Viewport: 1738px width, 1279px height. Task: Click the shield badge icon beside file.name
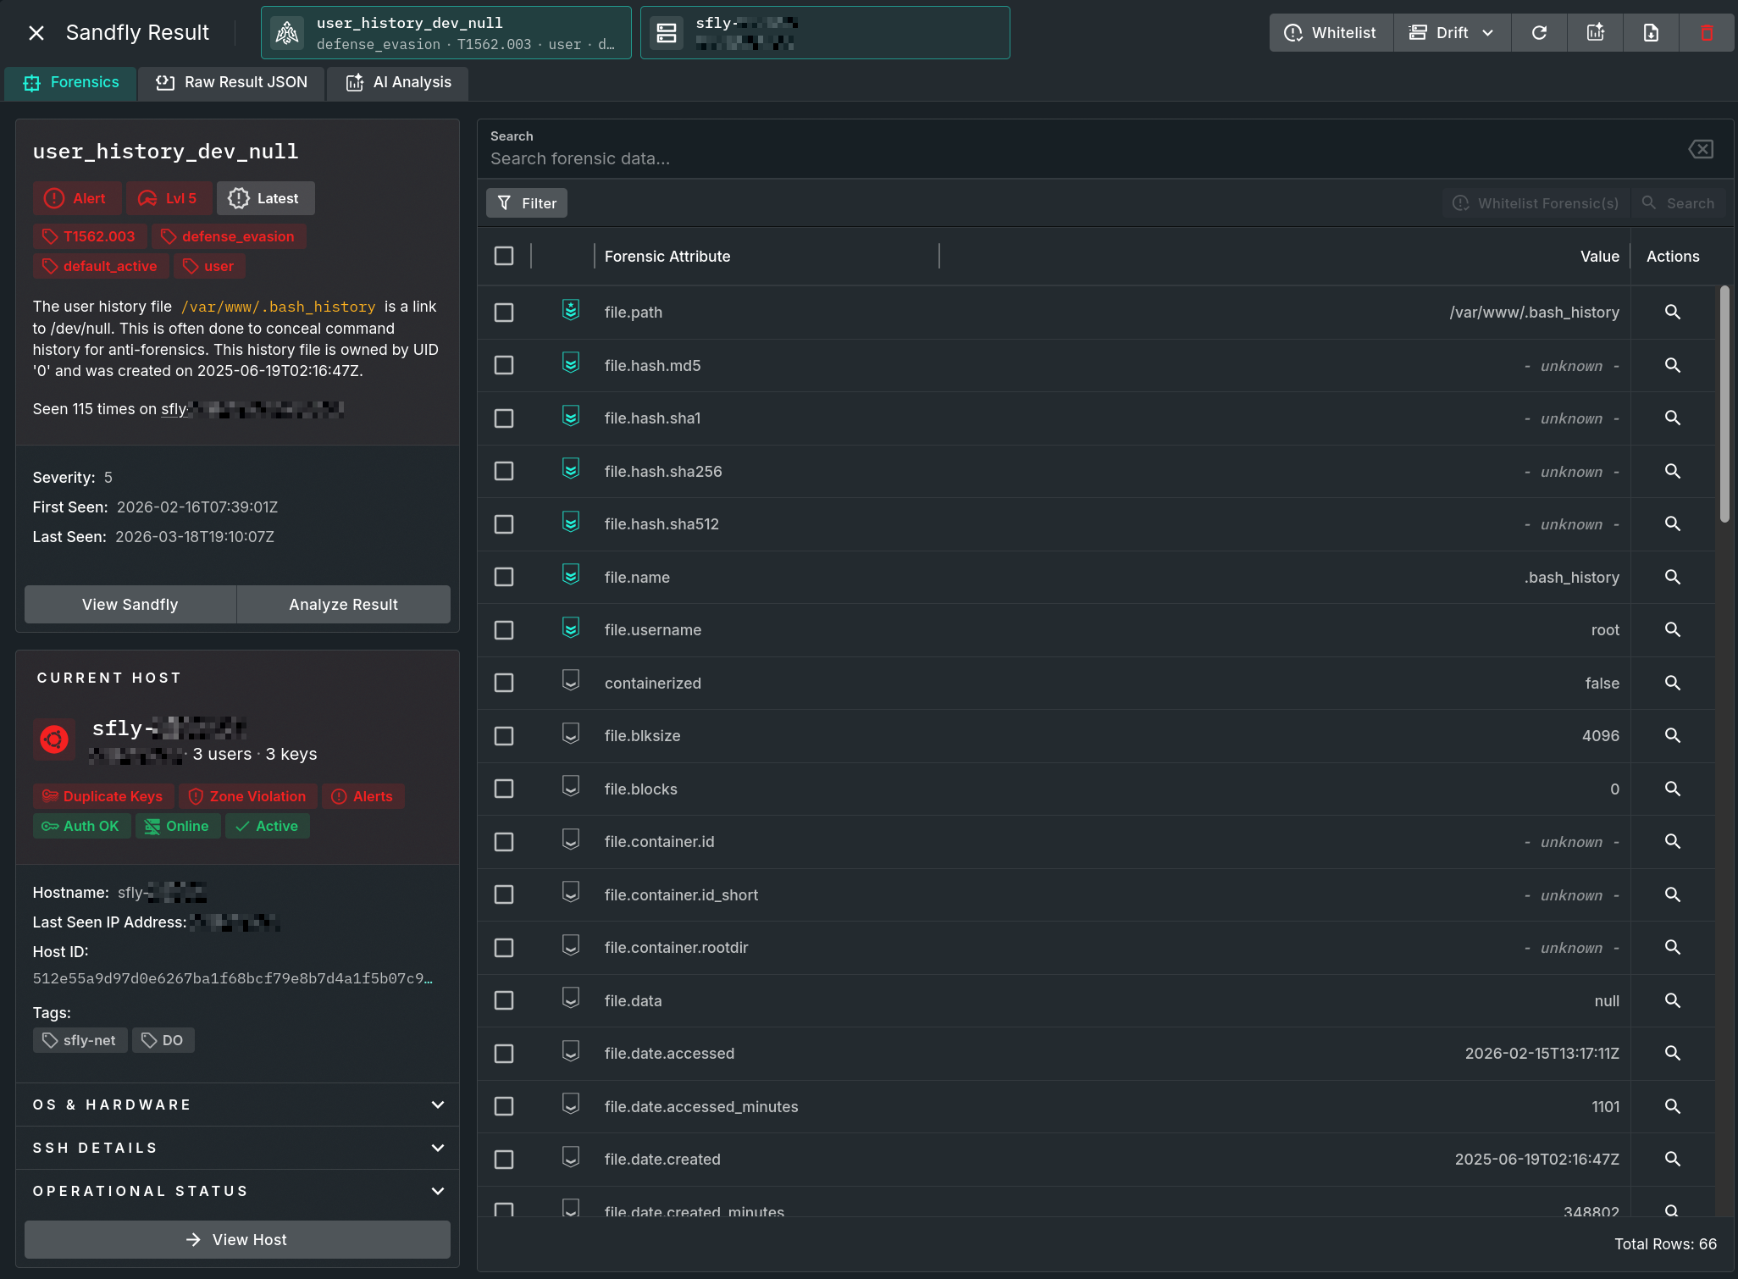tap(571, 576)
